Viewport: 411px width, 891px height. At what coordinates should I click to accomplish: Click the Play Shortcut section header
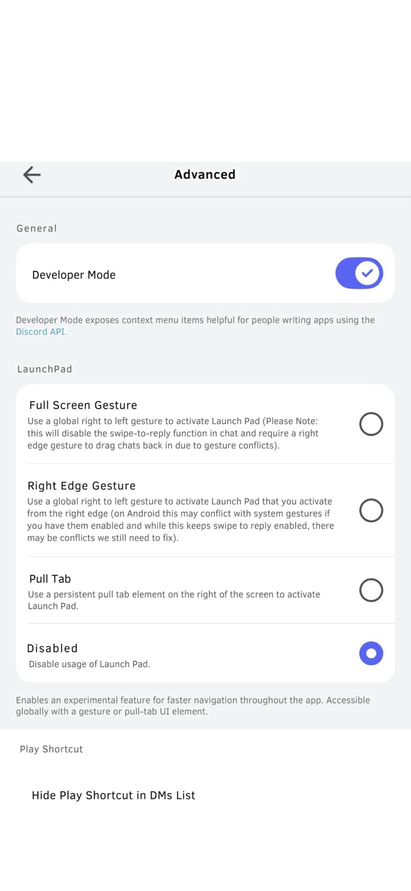[51, 749]
